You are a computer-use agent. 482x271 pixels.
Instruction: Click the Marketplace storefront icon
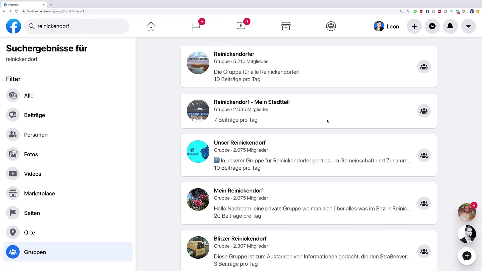coord(286,26)
